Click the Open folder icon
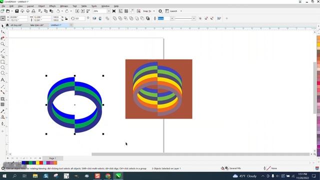 point(8,11)
